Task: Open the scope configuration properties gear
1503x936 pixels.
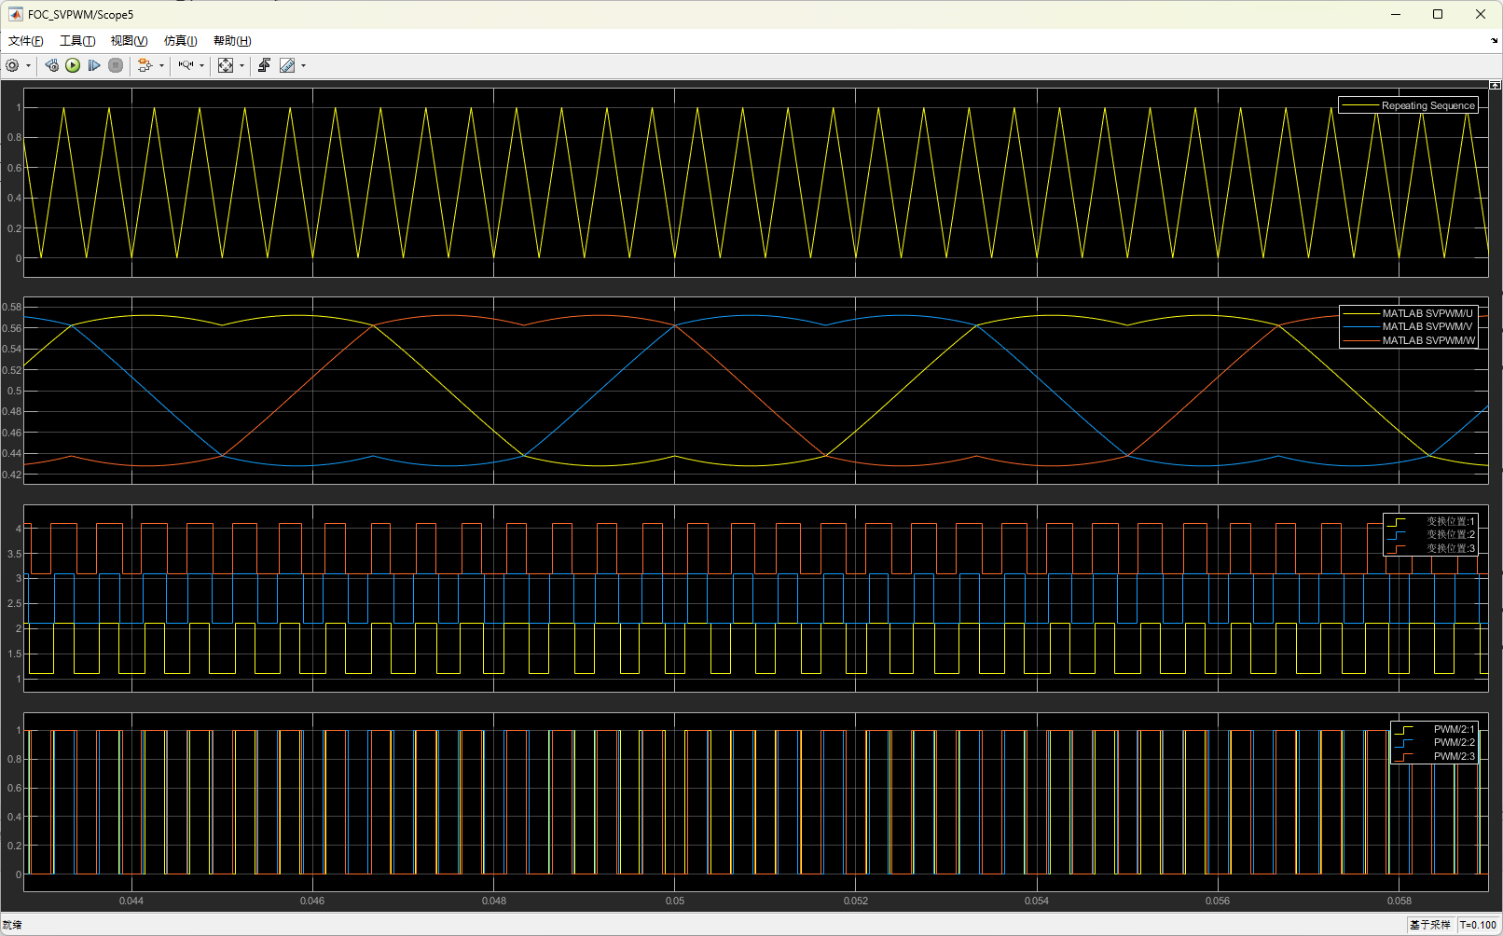Action: tap(12, 65)
